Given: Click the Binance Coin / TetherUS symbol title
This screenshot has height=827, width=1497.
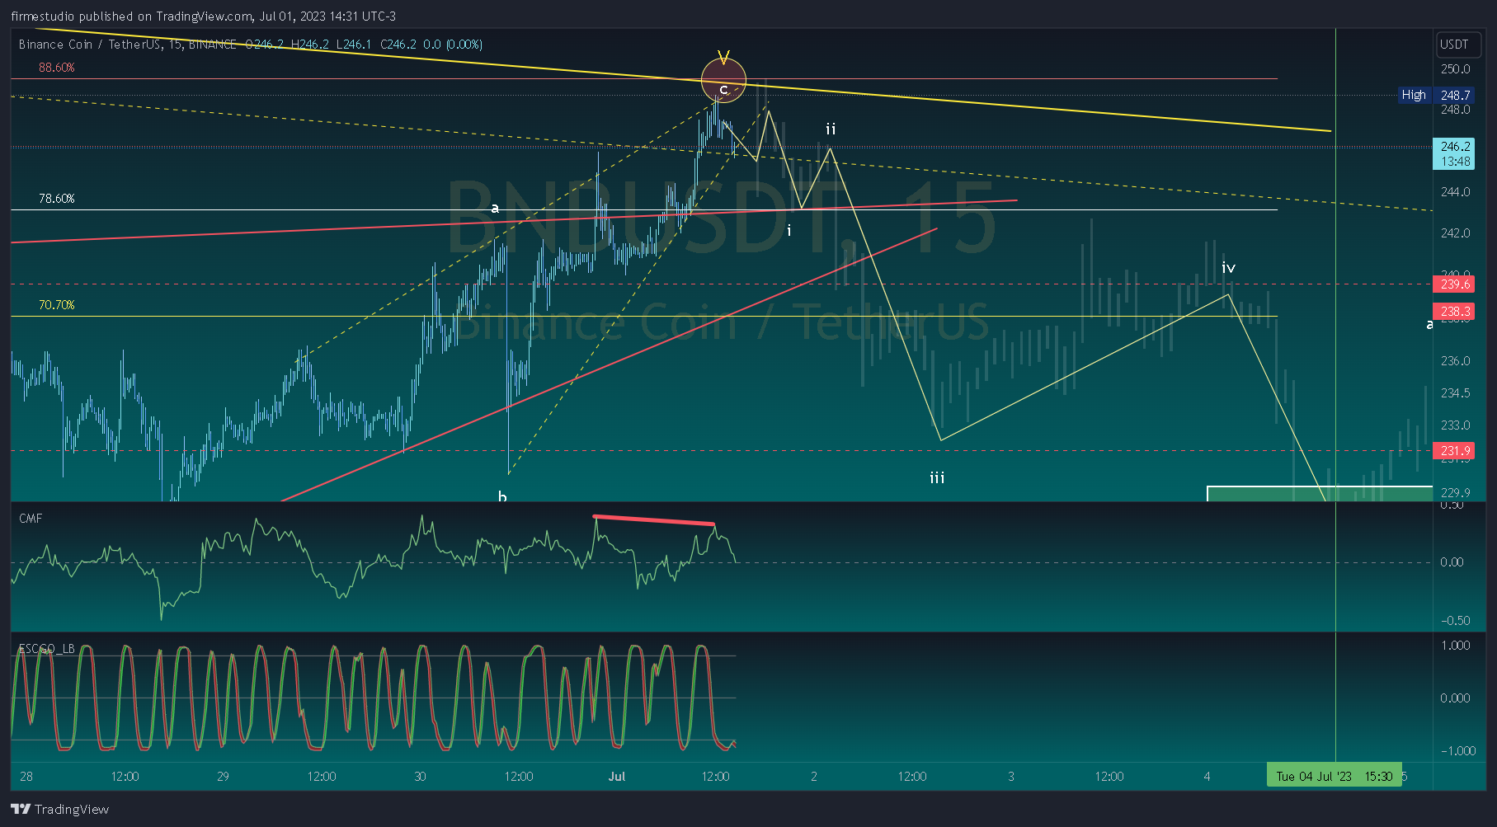Looking at the screenshot, I should (x=90, y=45).
